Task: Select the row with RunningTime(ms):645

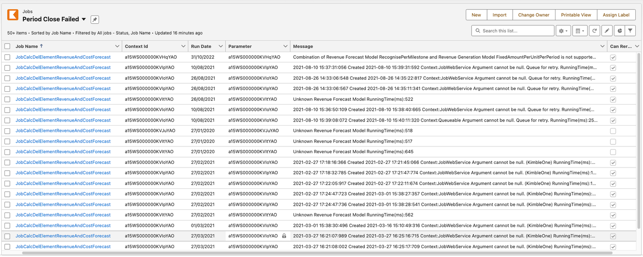Action: coord(8,152)
